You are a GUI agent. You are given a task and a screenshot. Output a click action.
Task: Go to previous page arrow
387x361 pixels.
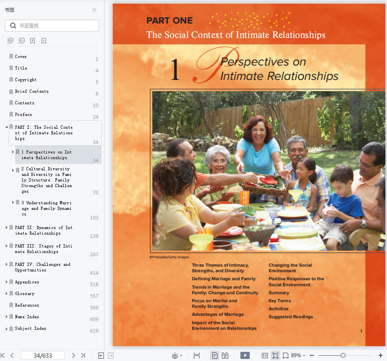(x=12, y=355)
